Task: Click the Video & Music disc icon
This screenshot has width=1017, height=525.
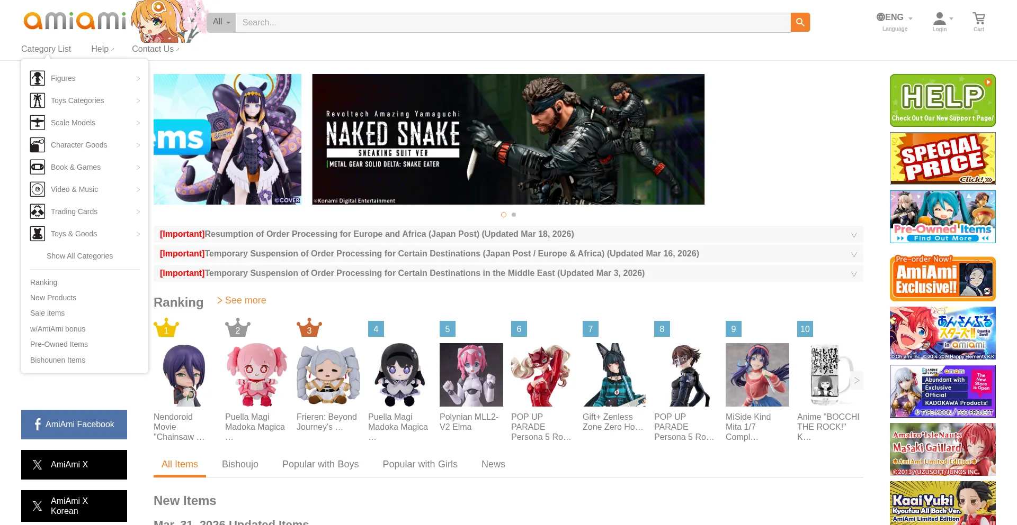Action: pyautogui.click(x=38, y=189)
